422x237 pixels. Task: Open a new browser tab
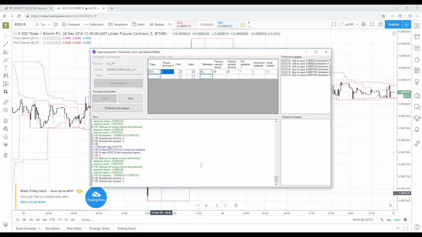(112, 8)
